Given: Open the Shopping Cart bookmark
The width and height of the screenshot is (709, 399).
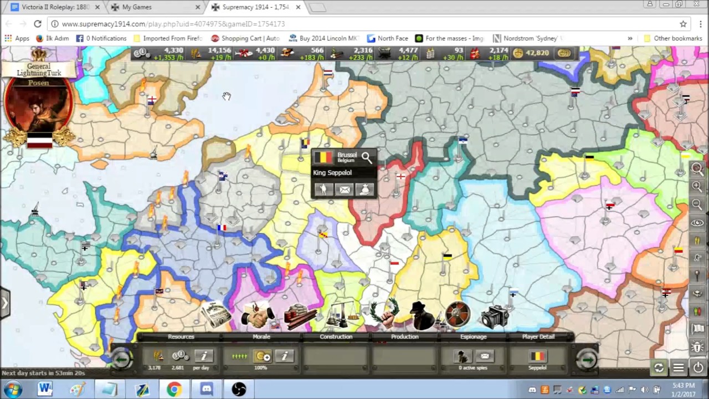Looking at the screenshot, I should point(245,38).
